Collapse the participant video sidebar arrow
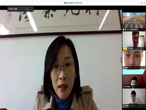 [x=121, y=60]
